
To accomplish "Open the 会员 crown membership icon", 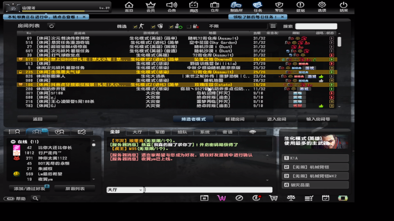I will pos(151,7).
